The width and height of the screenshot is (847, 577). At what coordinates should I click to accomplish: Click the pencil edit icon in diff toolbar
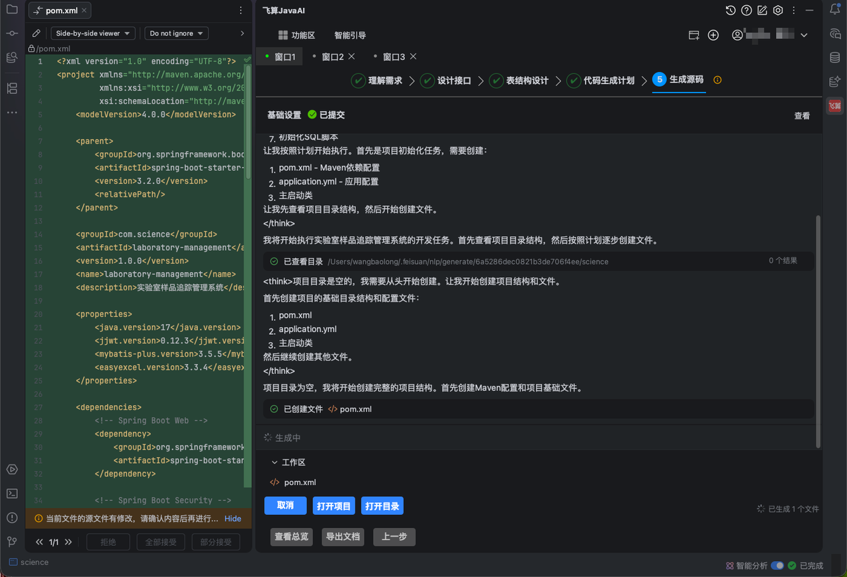[36, 33]
